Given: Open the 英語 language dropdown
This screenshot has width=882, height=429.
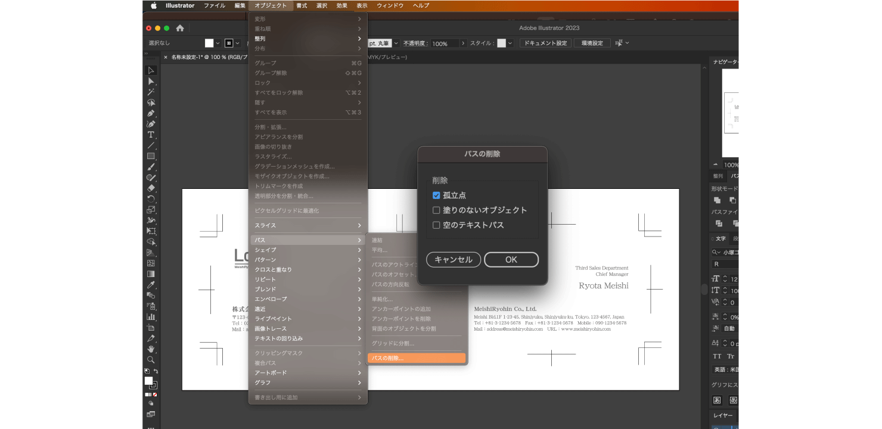Looking at the screenshot, I should point(726,369).
